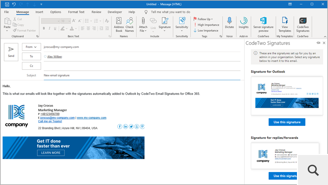This screenshot has width=328, height=185.
Task: Activate the Format Painter tool
Action: (x=24, y=30)
